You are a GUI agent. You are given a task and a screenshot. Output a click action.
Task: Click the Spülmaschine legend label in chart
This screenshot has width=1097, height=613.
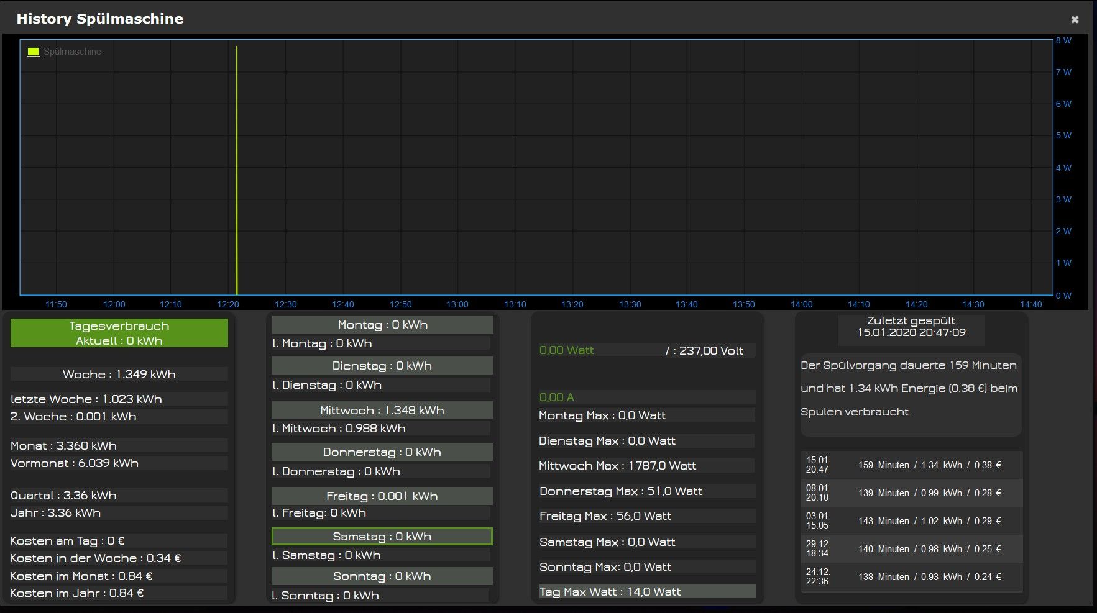(72, 52)
